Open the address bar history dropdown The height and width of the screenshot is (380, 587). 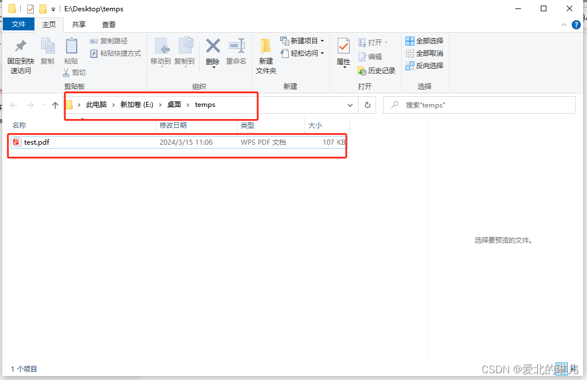350,105
